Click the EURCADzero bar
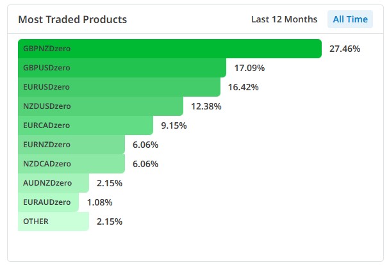 point(85,125)
